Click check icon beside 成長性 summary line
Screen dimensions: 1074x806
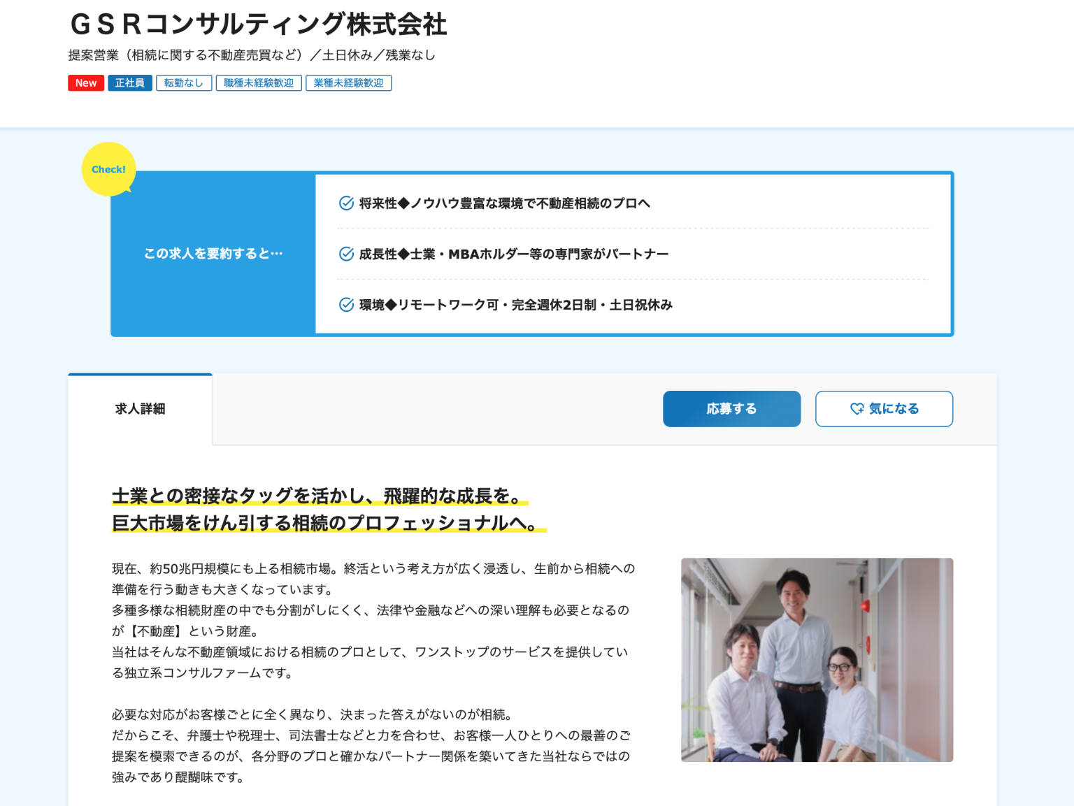[346, 254]
